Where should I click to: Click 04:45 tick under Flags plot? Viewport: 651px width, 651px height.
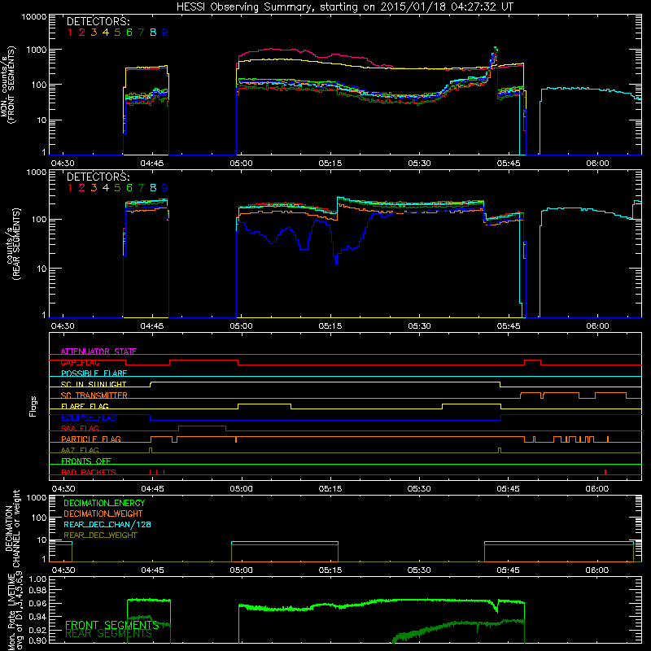click(152, 489)
